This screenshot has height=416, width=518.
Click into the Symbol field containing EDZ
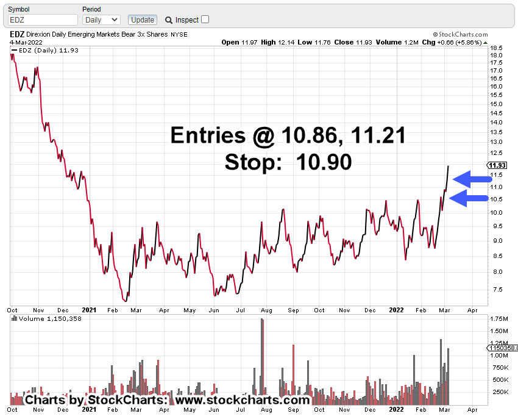point(43,20)
